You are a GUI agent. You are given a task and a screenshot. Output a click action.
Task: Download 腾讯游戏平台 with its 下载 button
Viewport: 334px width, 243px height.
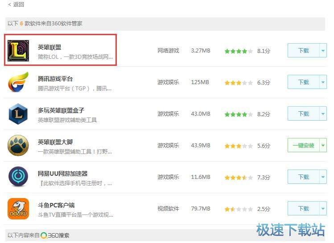[303, 82]
